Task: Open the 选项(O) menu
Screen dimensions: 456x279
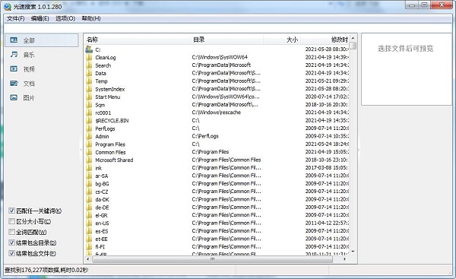Action: pyautogui.click(x=65, y=18)
